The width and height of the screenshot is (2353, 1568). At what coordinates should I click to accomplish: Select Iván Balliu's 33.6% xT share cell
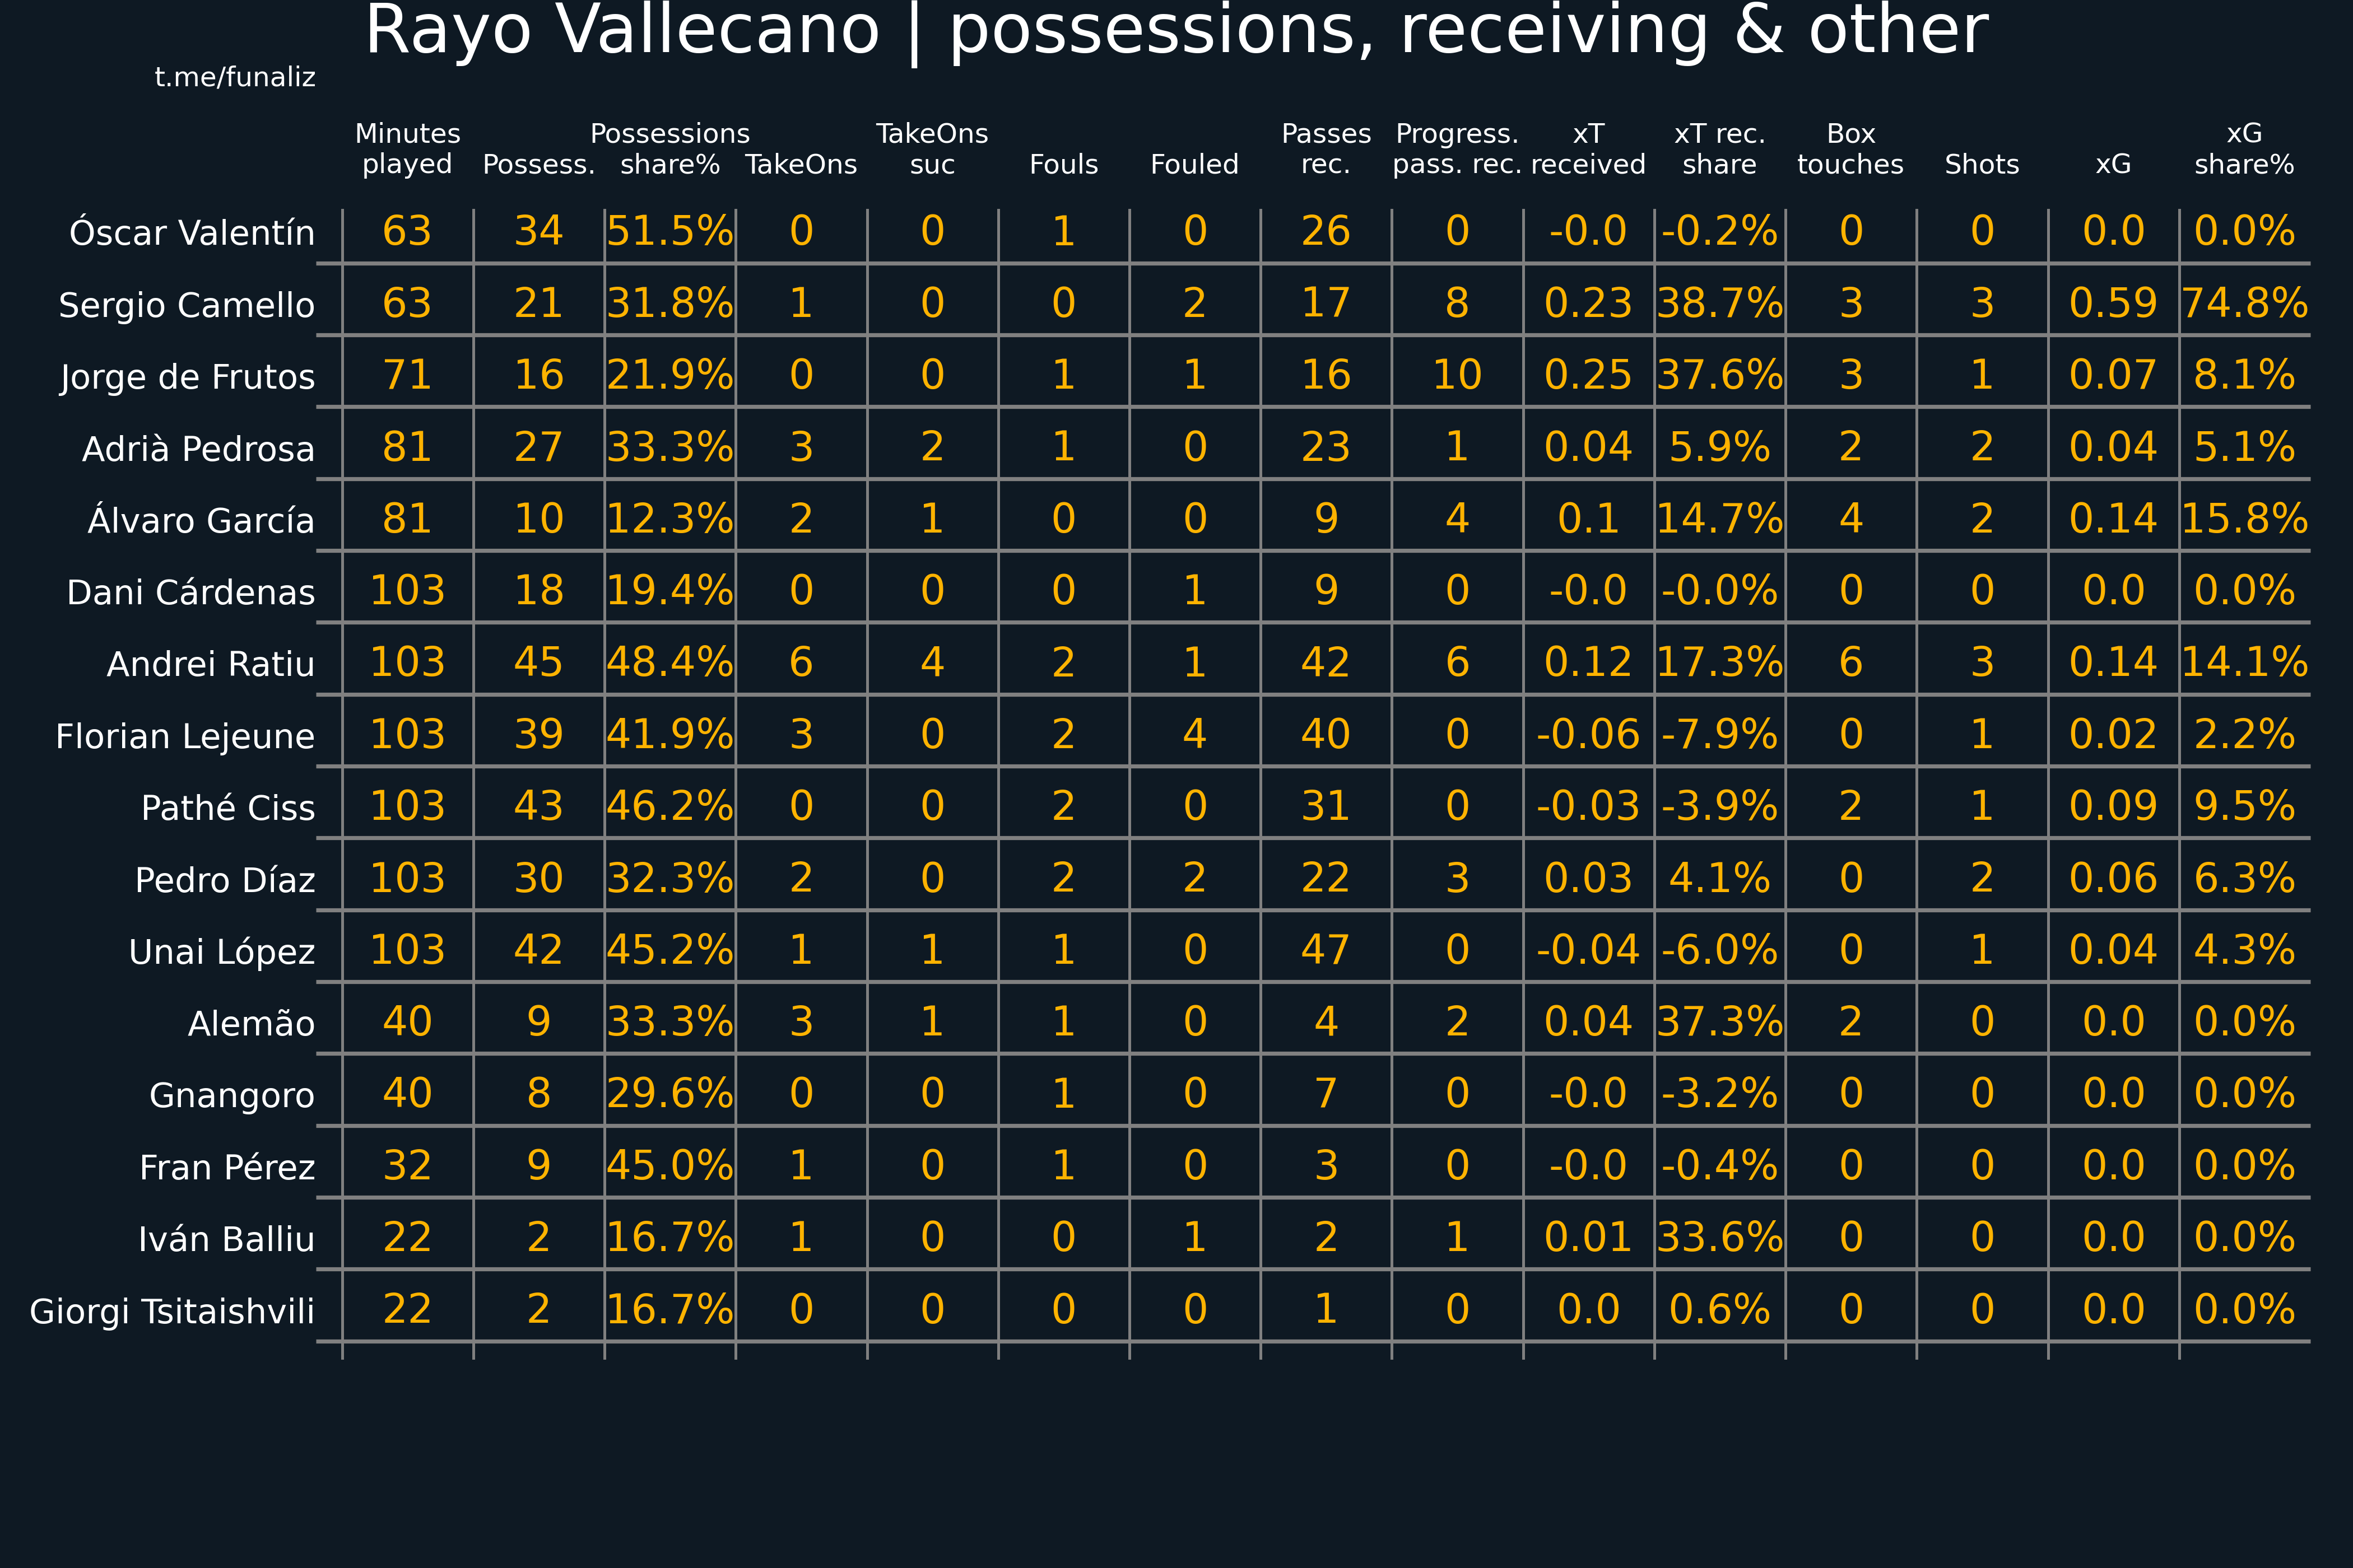click(1720, 1237)
